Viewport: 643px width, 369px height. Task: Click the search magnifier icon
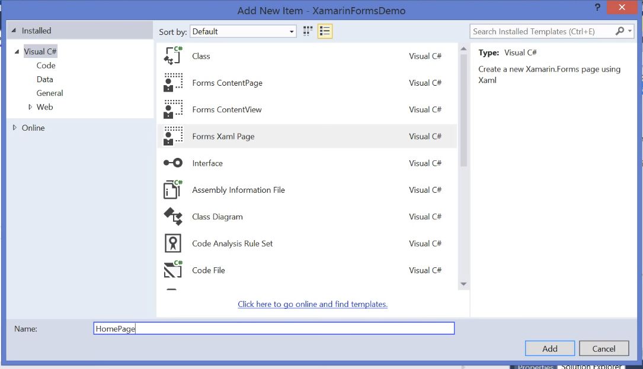tap(620, 31)
